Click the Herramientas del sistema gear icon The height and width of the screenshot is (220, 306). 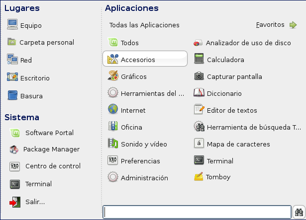pyautogui.click(x=113, y=92)
